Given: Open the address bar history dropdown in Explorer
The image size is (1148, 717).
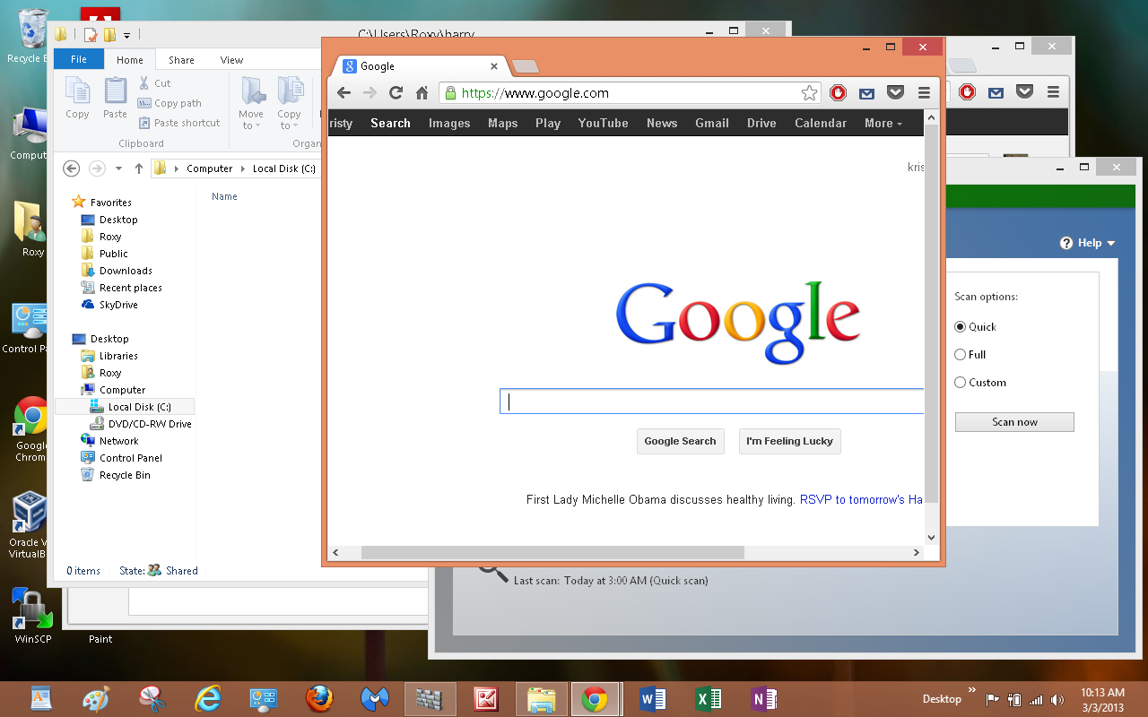Looking at the screenshot, I should [x=118, y=168].
